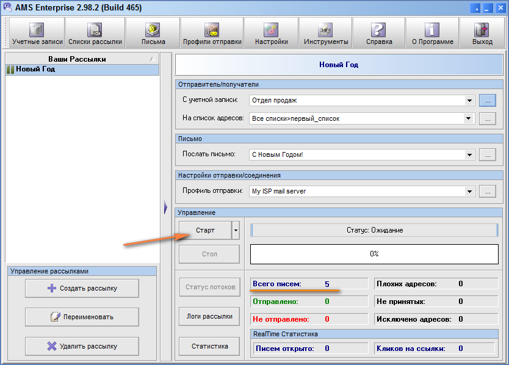Open Профили отправки toolbar icon
The width and height of the screenshot is (509, 365).
click(212, 33)
